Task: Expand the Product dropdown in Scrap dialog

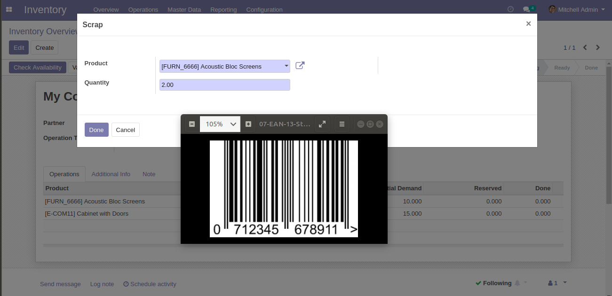Action: click(286, 66)
